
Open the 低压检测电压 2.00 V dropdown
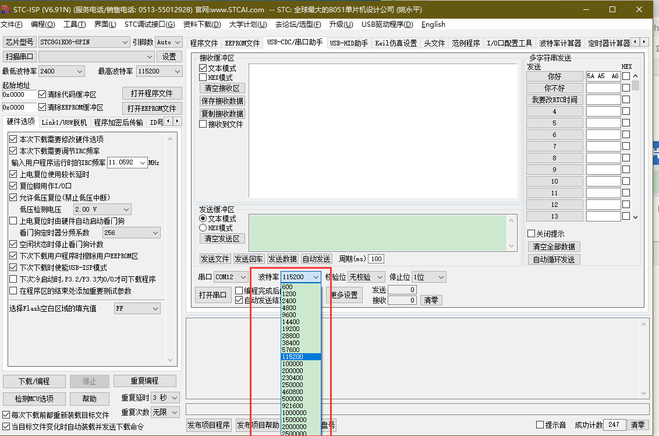(x=102, y=209)
